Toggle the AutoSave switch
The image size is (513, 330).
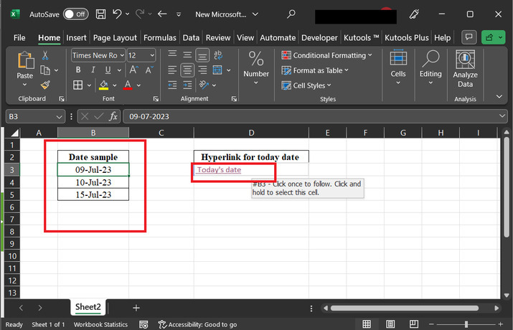(75, 14)
